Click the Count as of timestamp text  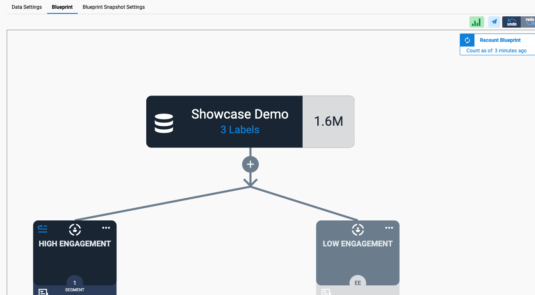point(496,51)
